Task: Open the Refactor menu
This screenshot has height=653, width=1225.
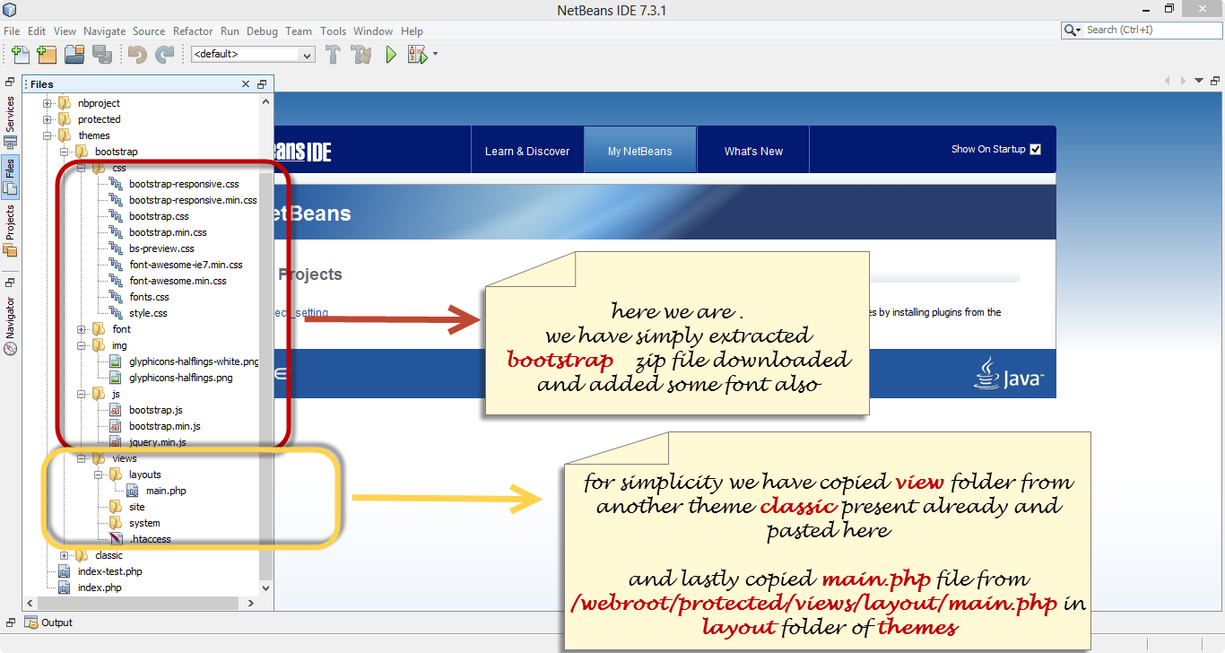Action: point(193,30)
